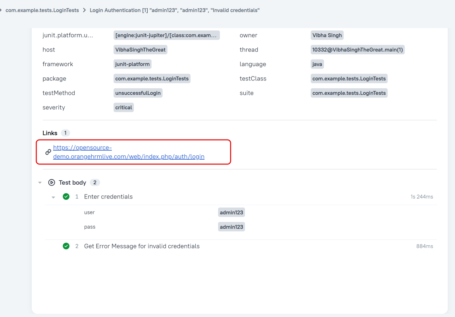
Task: Click the chain link icon
Action: 48,152
